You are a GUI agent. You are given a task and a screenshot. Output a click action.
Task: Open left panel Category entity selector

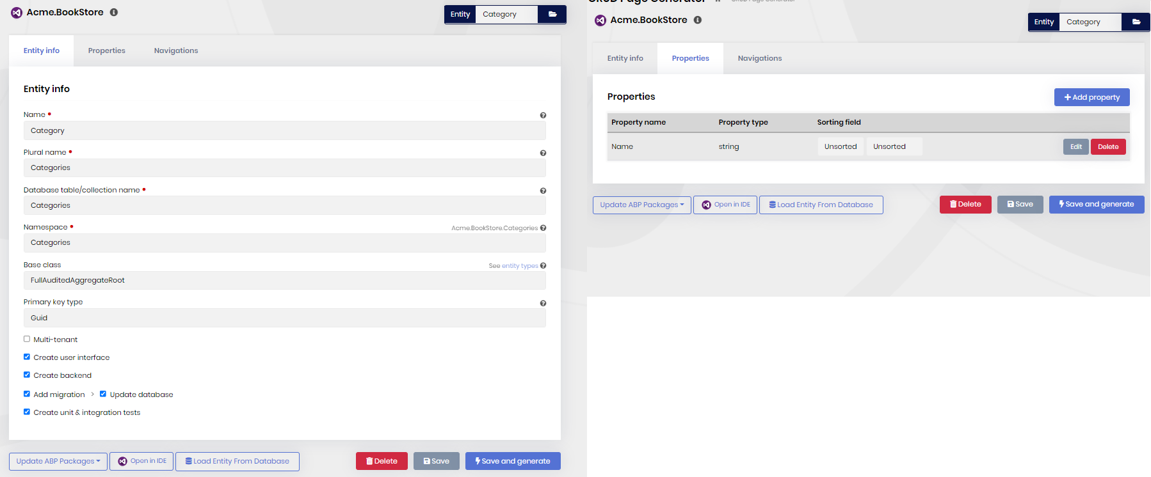(x=506, y=14)
